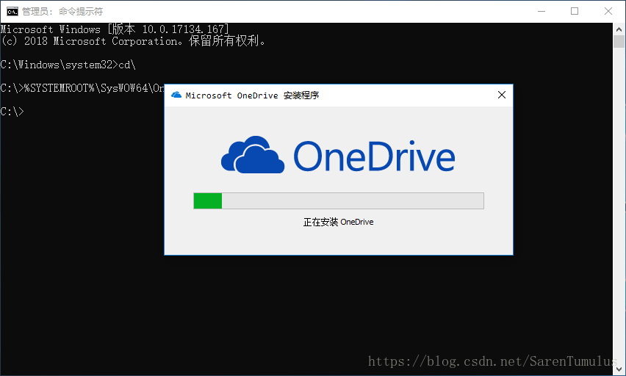Click the "正在安装 OneDrive" status text
Image resolution: width=626 pixels, height=376 pixels.
339,222
